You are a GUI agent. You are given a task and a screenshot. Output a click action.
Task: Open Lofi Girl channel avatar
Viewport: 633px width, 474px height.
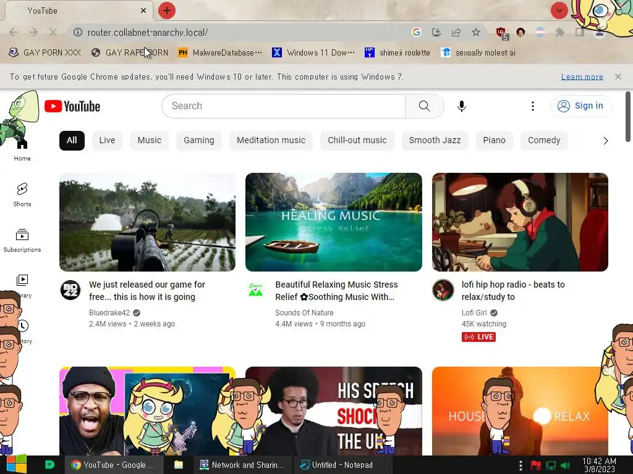(443, 290)
